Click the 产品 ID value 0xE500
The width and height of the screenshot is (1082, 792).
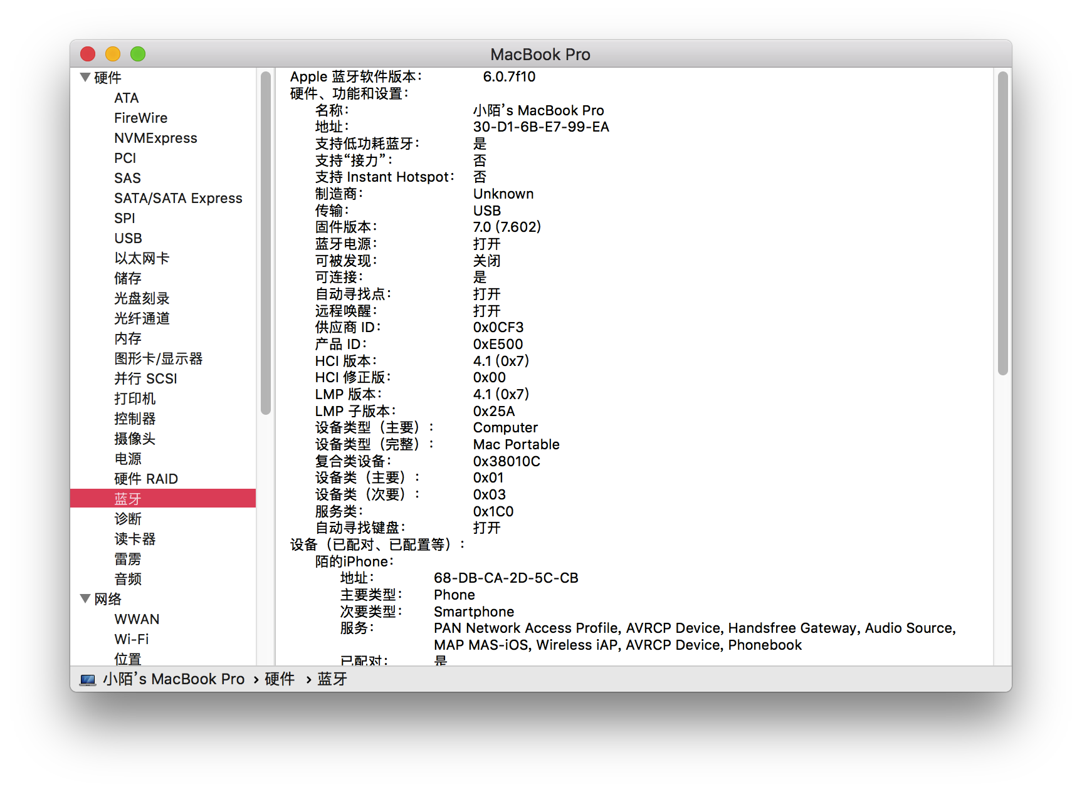498,344
